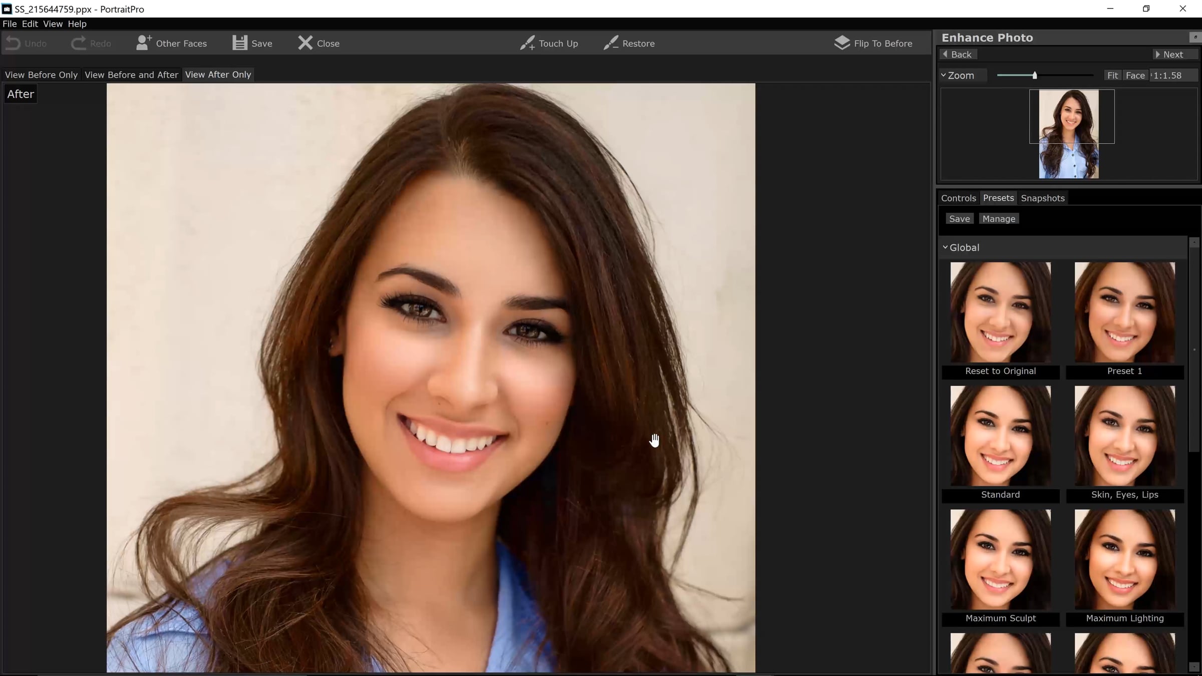This screenshot has width=1202, height=676.
Task: Select the Touch Up brush tool
Action: click(527, 43)
